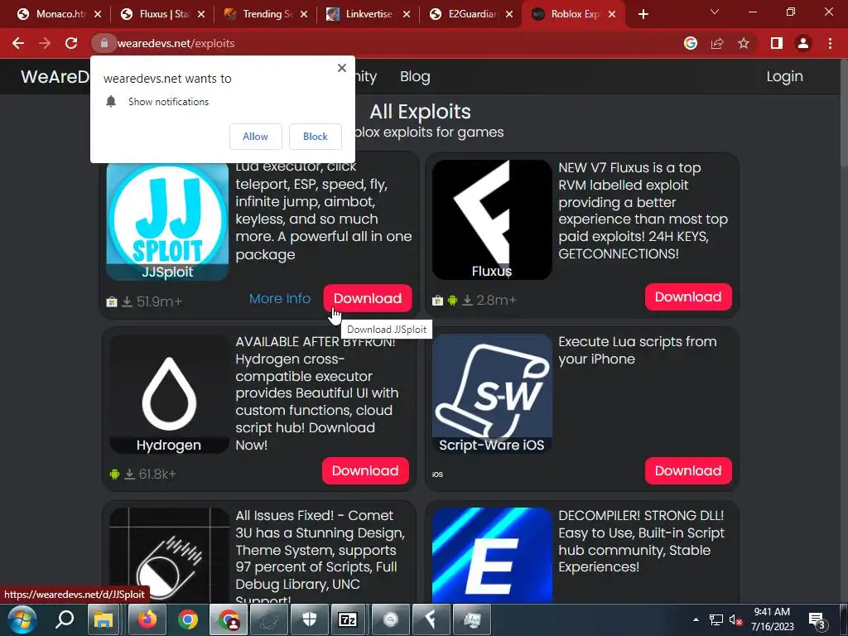
Task: Open More Info for JJSploit
Action: 280,298
